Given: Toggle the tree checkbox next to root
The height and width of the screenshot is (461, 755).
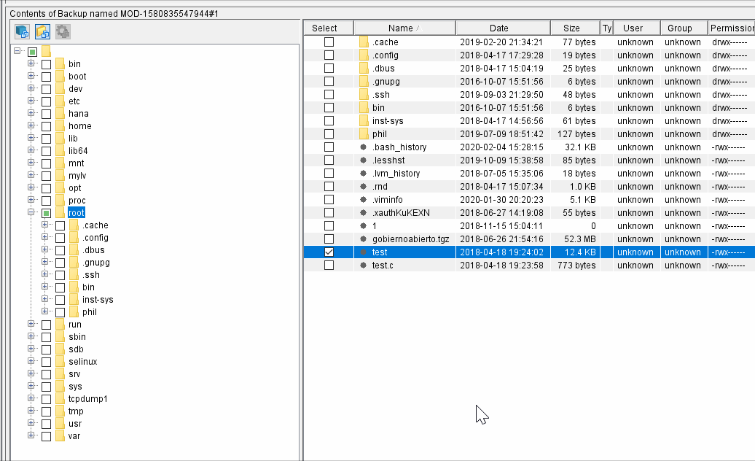Looking at the screenshot, I should pos(46,214).
